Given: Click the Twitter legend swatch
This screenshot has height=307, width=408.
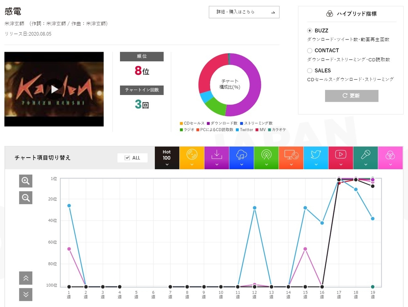Looking at the screenshot, I should pyautogui.click(x=237, y=130).
